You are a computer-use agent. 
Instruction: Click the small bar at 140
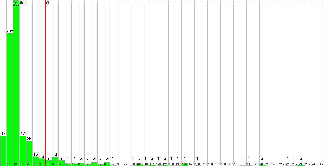point(185,165)
